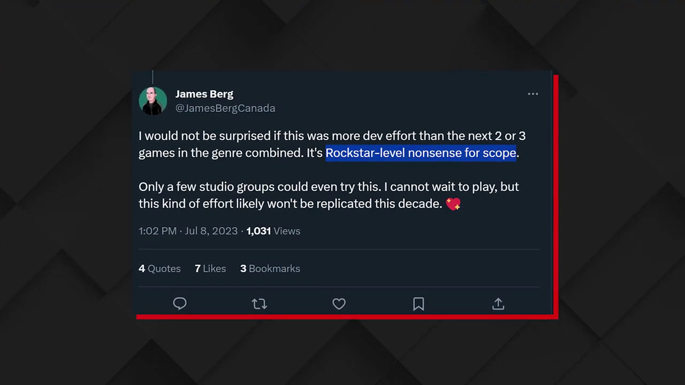Screen dimensions: 685x385
Task: Like the tweet with heart icon
Action: click(339, 304)
